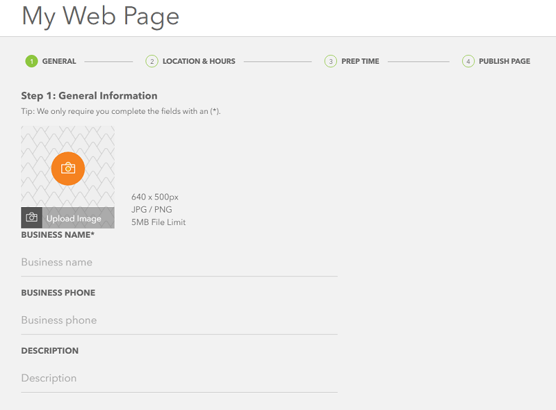Viewport: 556px width, 410px height.
Task: Click the patterned image placeholder thumbnail
Action: (x=67, y=167)
